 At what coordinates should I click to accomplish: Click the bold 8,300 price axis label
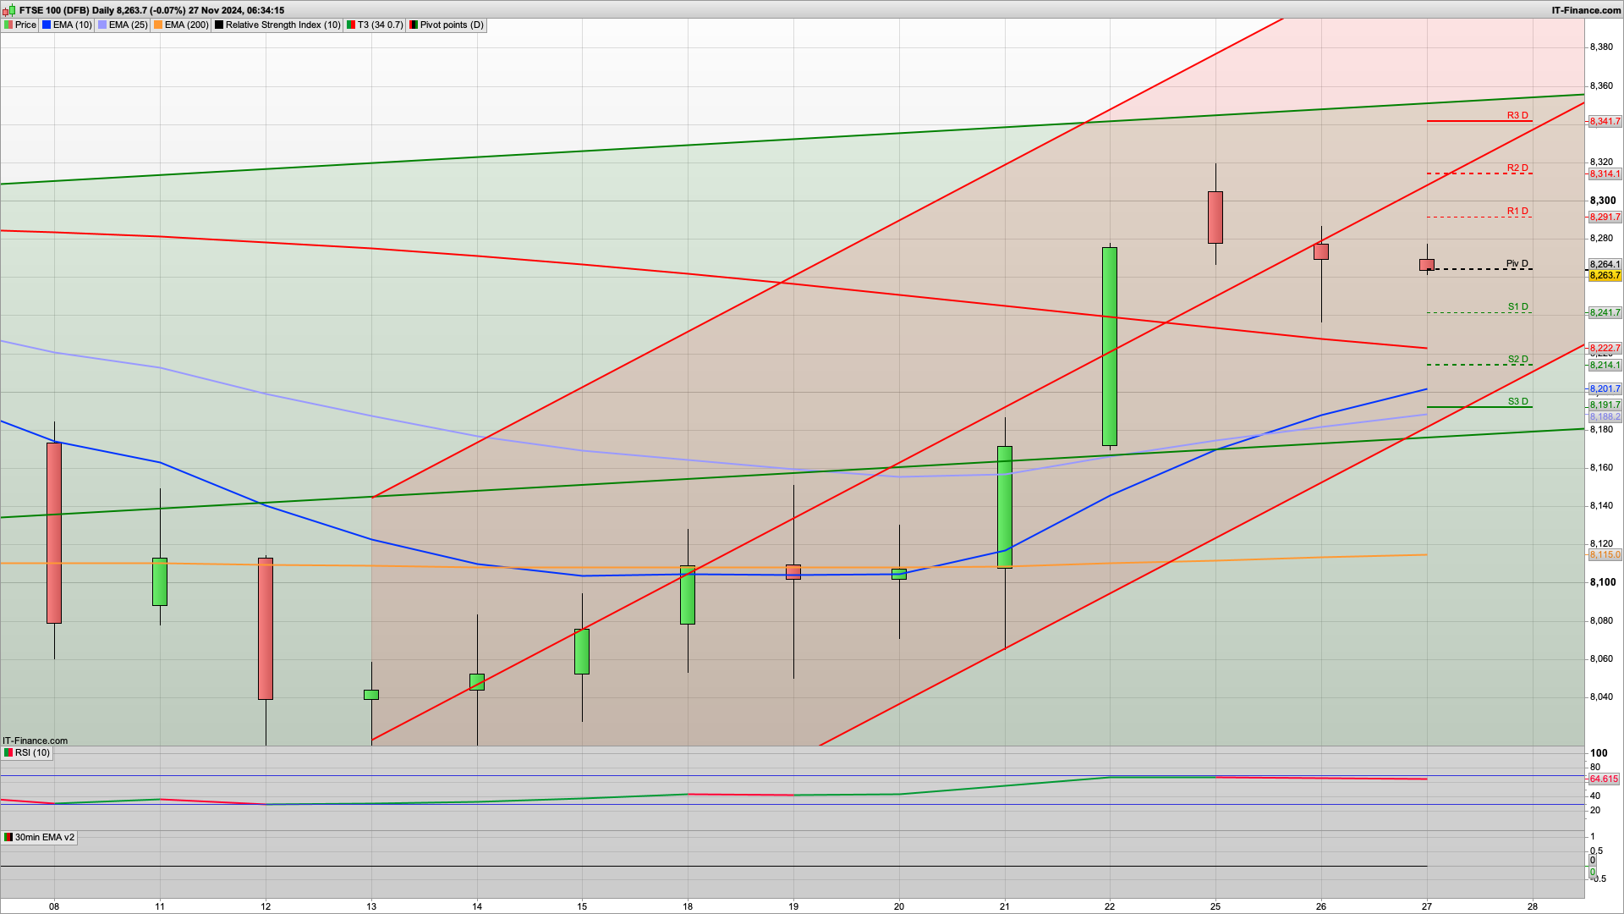[1603, 201]
